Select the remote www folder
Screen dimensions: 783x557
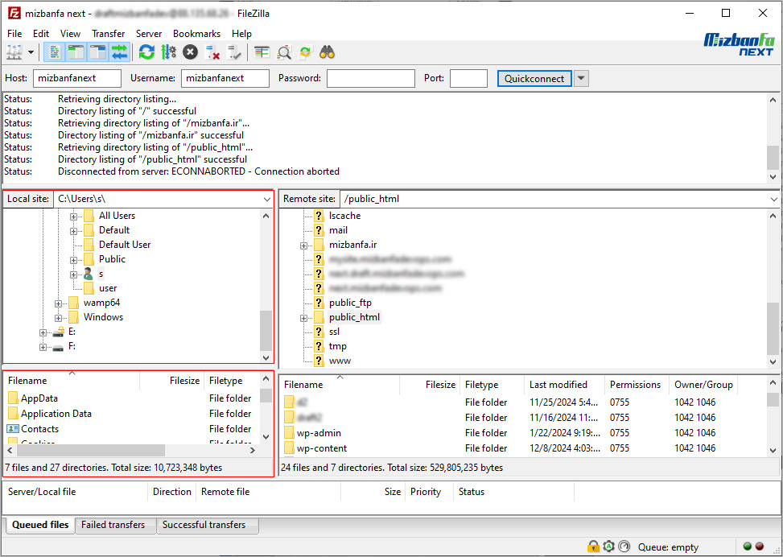(340, 360)
